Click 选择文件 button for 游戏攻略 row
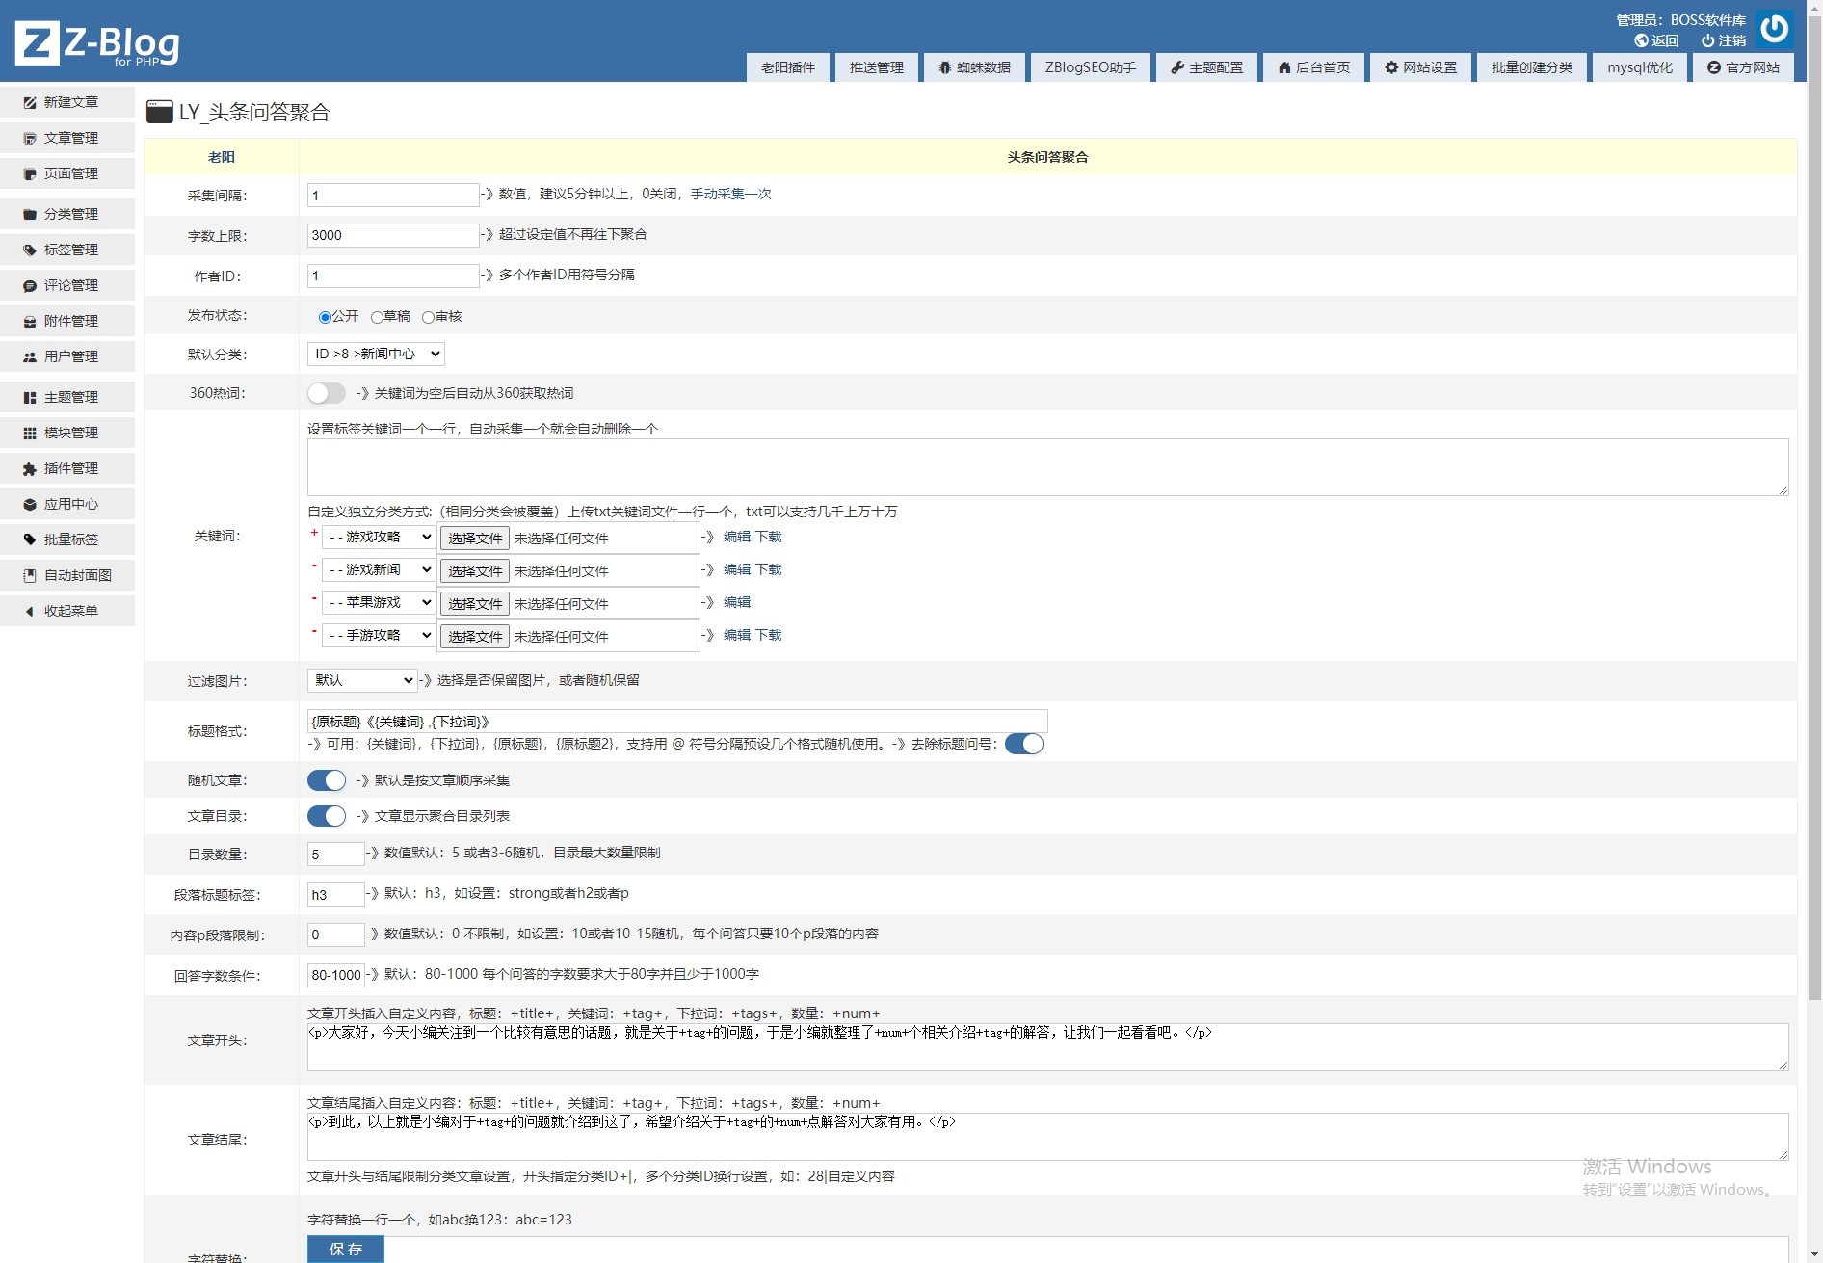Image resolution: width=1823 pixels, height=1263 pixels. 475,539
